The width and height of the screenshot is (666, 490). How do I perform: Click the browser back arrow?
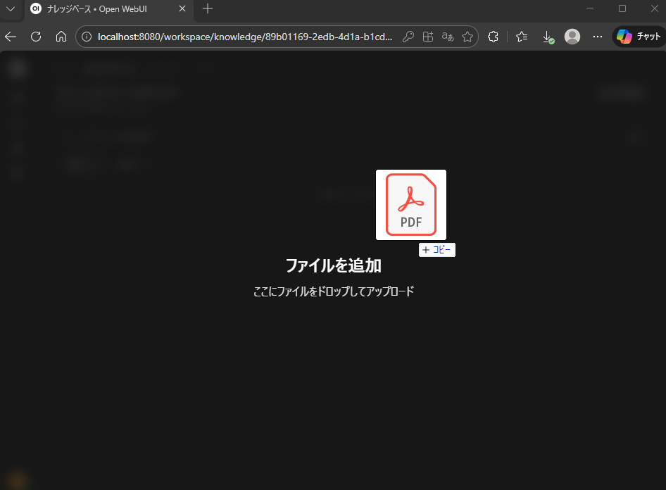(x=11, y=37)
